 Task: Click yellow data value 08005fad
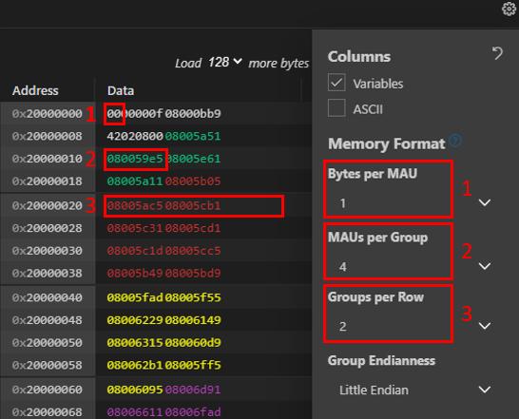coord(135,297)
